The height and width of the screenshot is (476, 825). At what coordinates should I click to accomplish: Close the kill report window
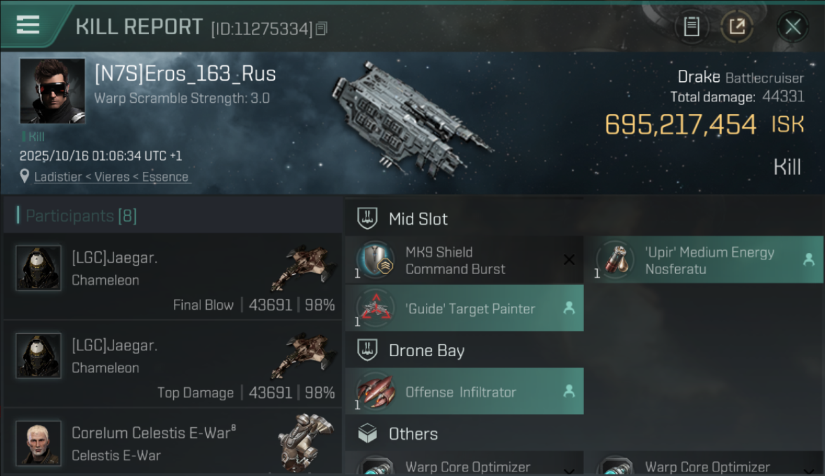pos(793,27)
